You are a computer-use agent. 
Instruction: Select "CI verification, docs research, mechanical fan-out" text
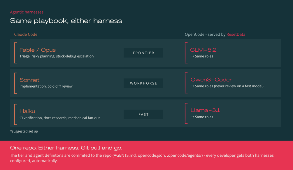tap(59, 118)
